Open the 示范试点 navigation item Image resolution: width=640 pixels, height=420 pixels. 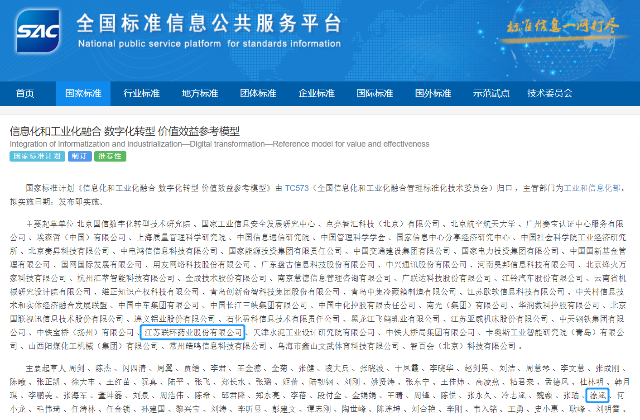(x=491, y=94)
